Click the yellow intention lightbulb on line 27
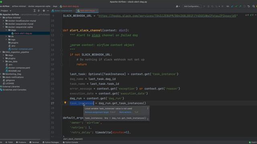 (65, 103)
